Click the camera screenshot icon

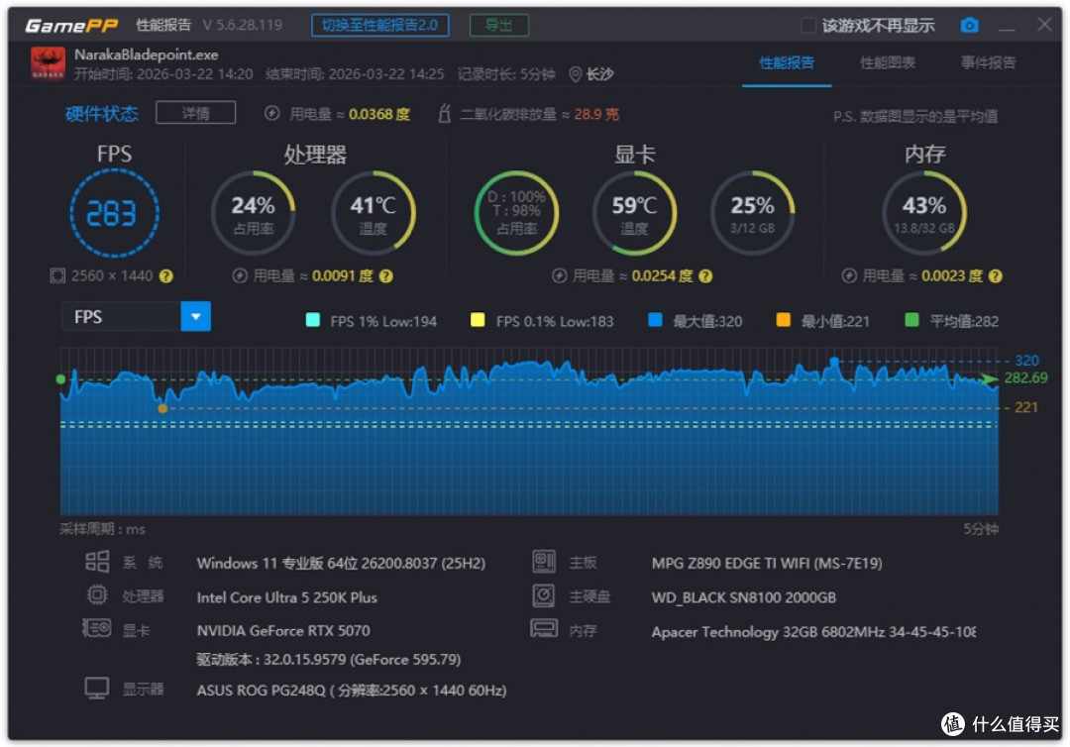[969, 26]
